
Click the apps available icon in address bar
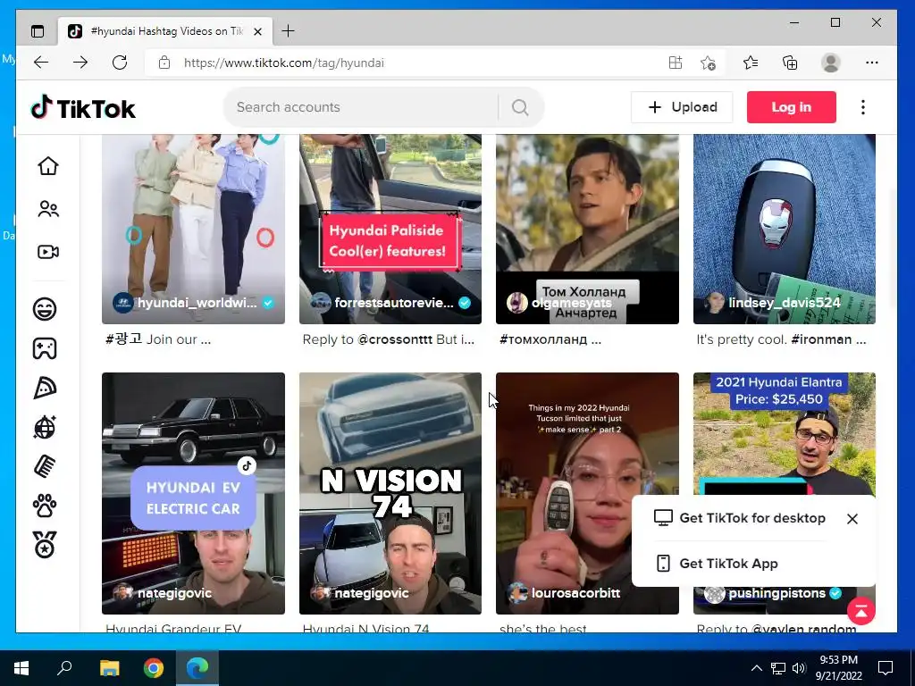pos(676,63)
